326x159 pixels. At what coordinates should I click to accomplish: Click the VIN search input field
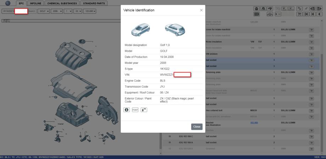[14, 11]
